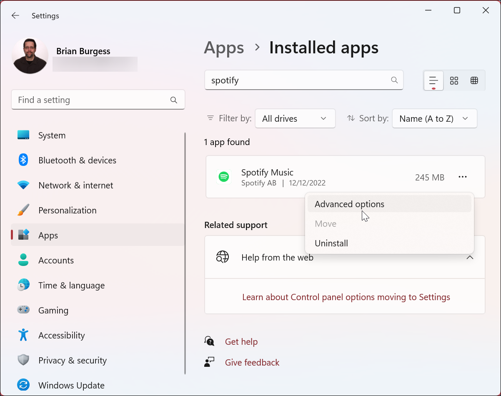Open the Sort by Name dropdown

(434, 118)
